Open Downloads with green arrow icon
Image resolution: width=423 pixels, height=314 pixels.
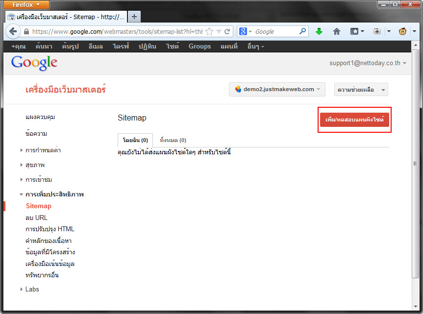click(319, 31)
